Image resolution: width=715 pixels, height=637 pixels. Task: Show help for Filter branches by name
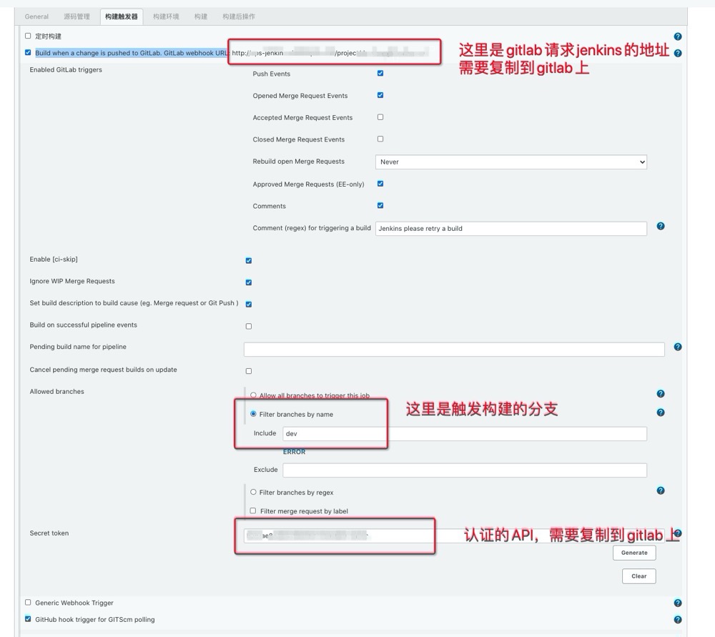pos(661,413)
